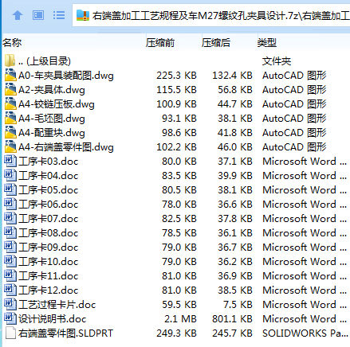Select the file name 工序卡10.doc

click(49, 262)
